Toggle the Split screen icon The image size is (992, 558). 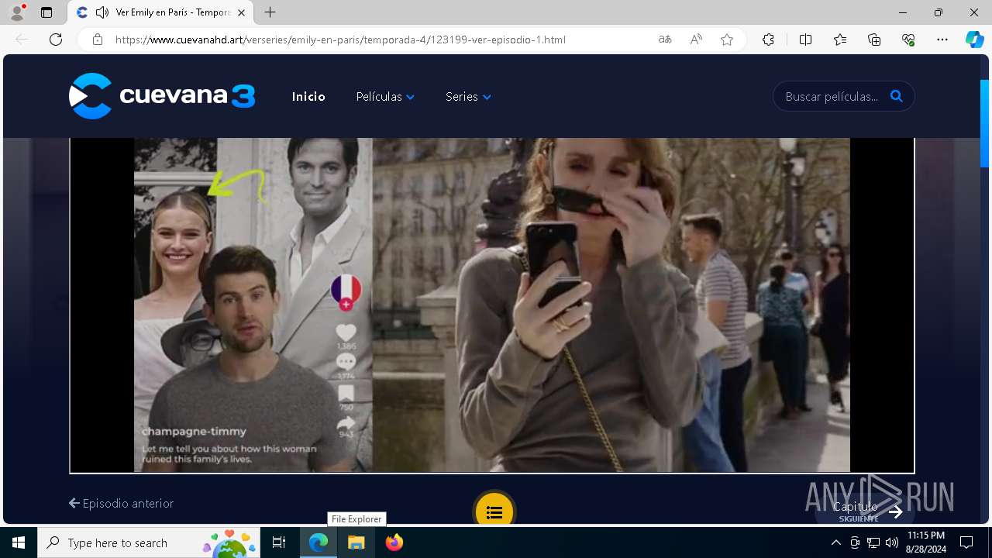coord(805,40)
